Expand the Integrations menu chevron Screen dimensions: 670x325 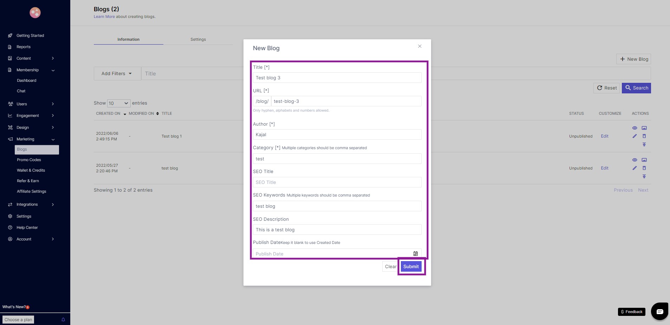coord(53,204)
